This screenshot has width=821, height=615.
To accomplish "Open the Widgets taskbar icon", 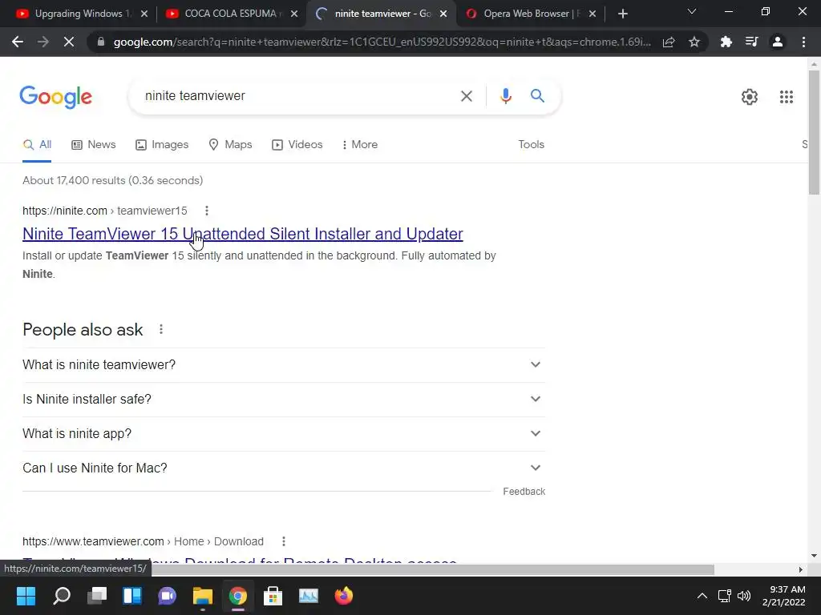I will click(132, 596).
